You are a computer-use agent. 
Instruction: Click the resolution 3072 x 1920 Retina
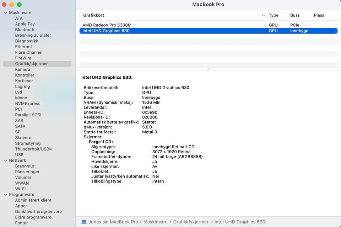tap(171, 152)
